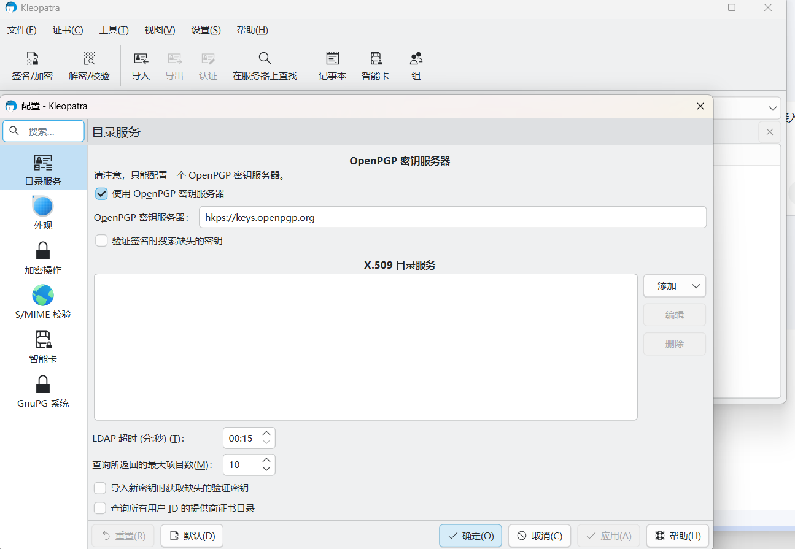This screenshot has width=795, height=549.
Task: Select 外观 appearance page
Action: point(43,213)
